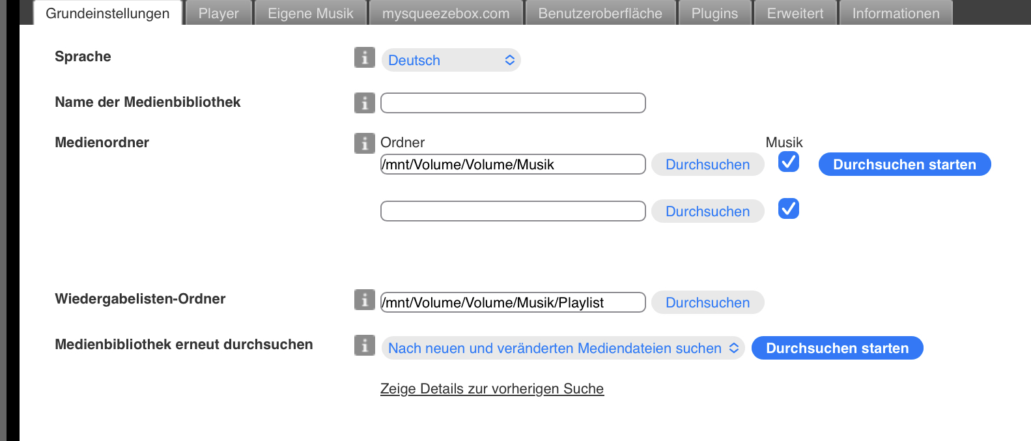Show info for Name der Medienbibliothek

click(x=365, y=103)
